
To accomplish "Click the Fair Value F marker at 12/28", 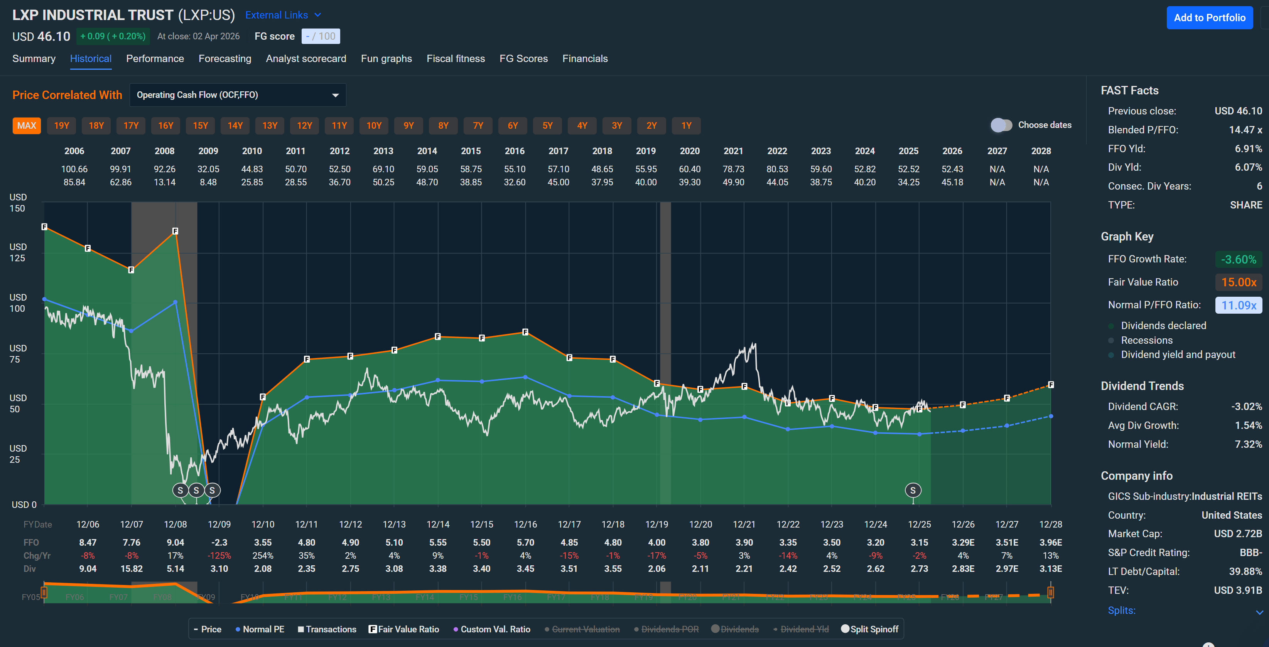I will [x=1051, y=384].
